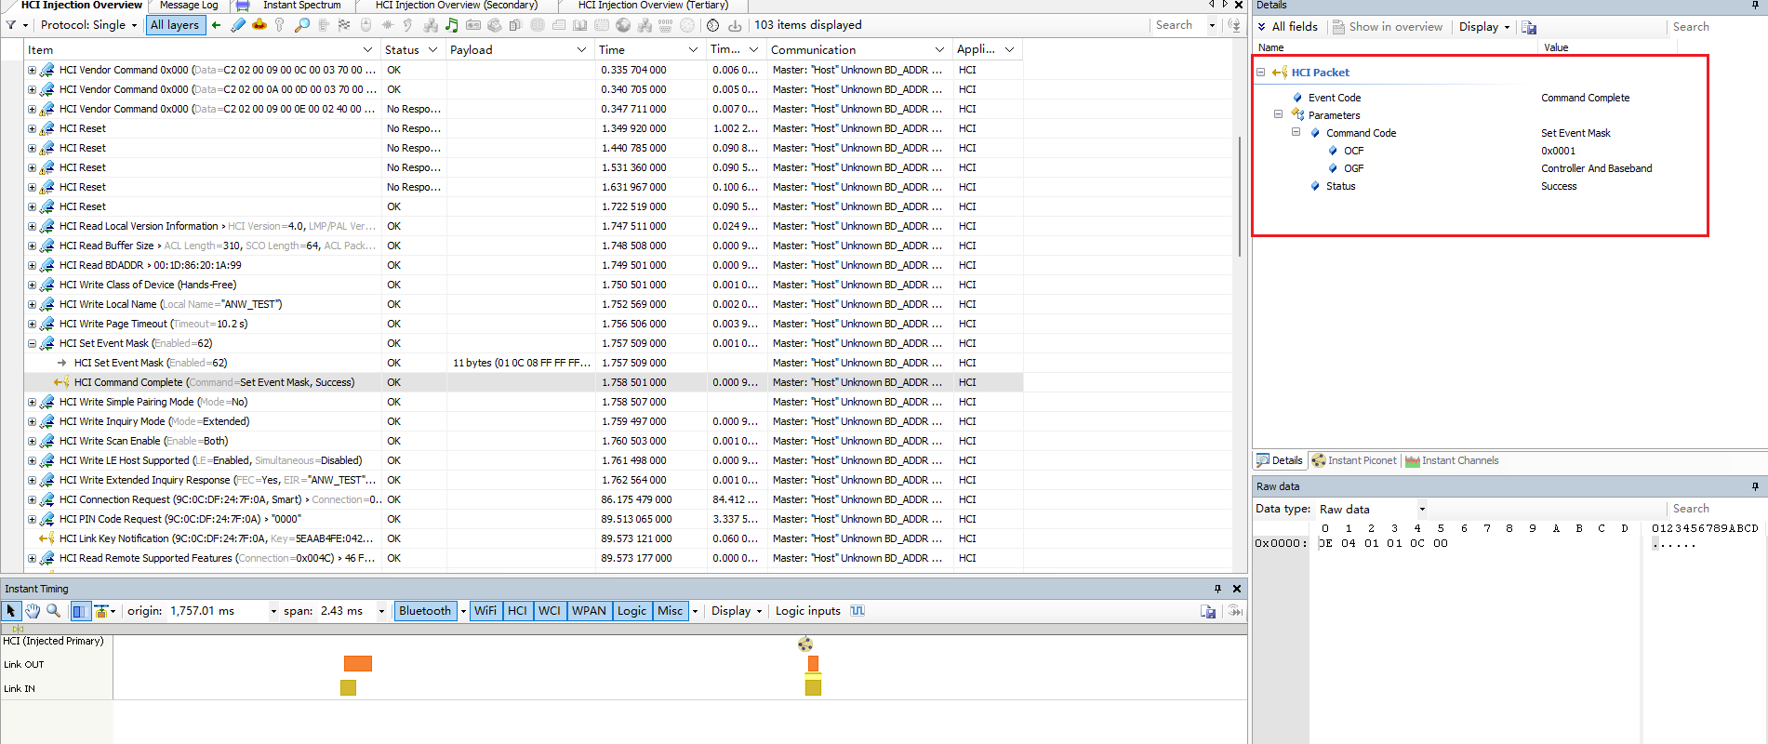Click the save icon in the Details toolbar
This screenshot has width=1768, height=744.
pos(1529,27)
